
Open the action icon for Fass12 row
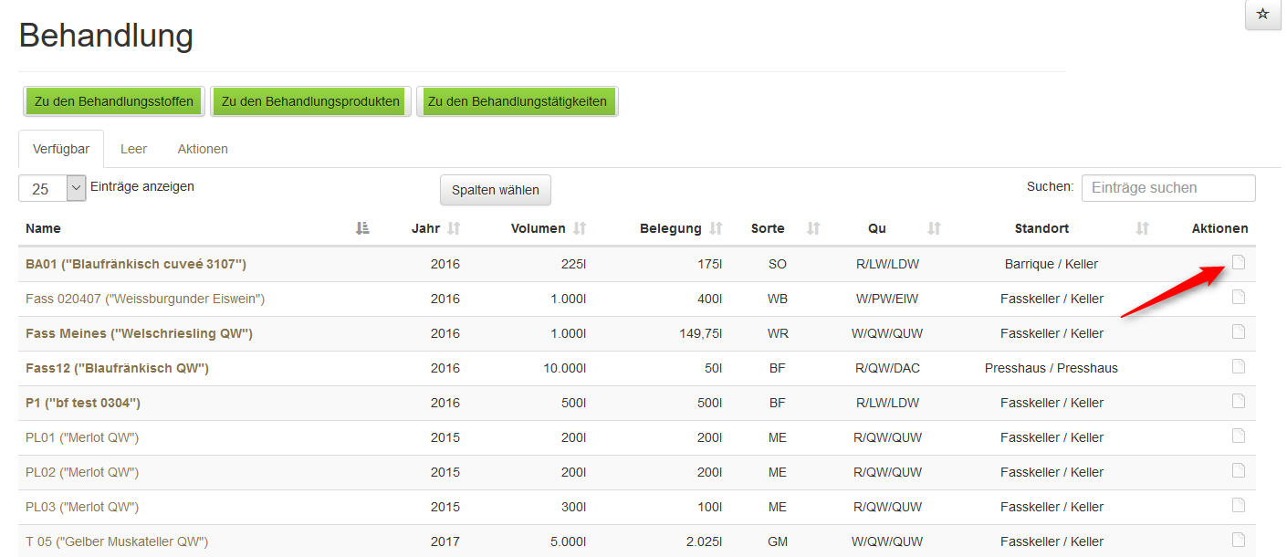click(1239, 367)
